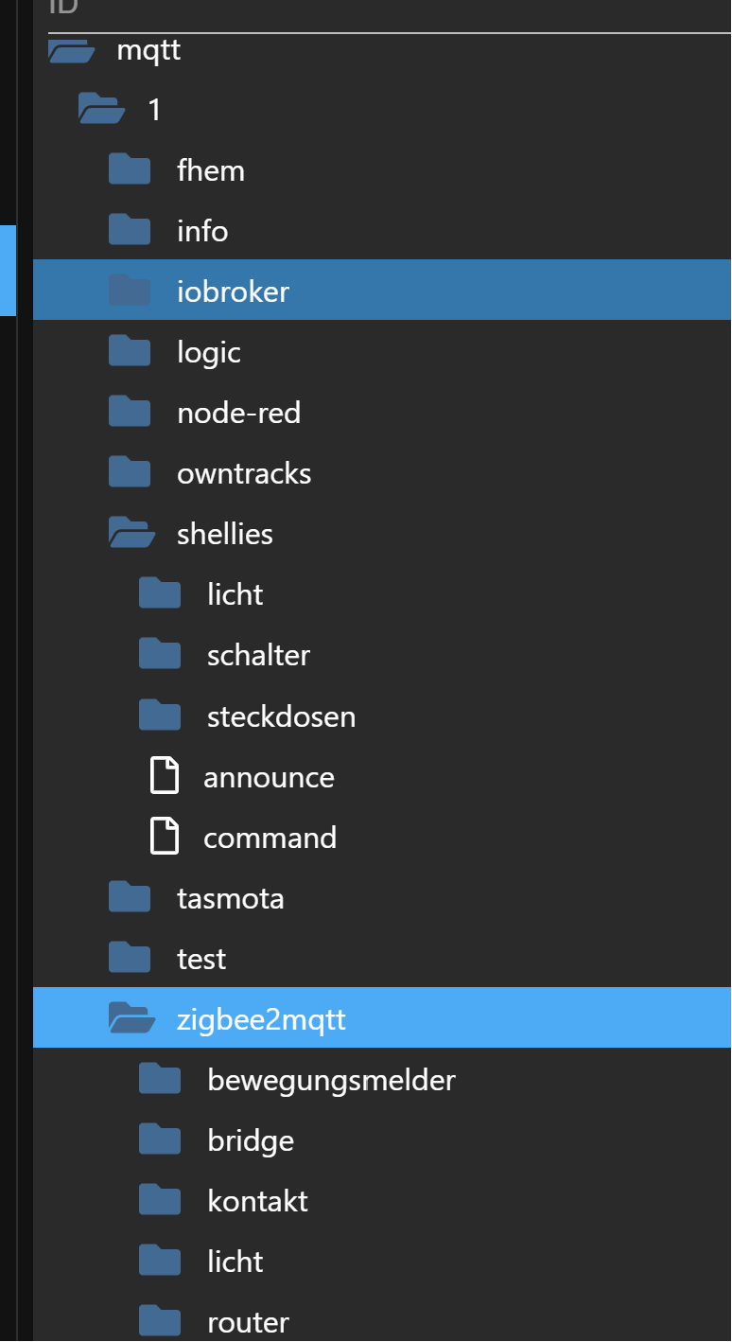The width and height of the screenshot is (732, 1342).
Task: Select the logic entry label
Action: coord(209,352)
